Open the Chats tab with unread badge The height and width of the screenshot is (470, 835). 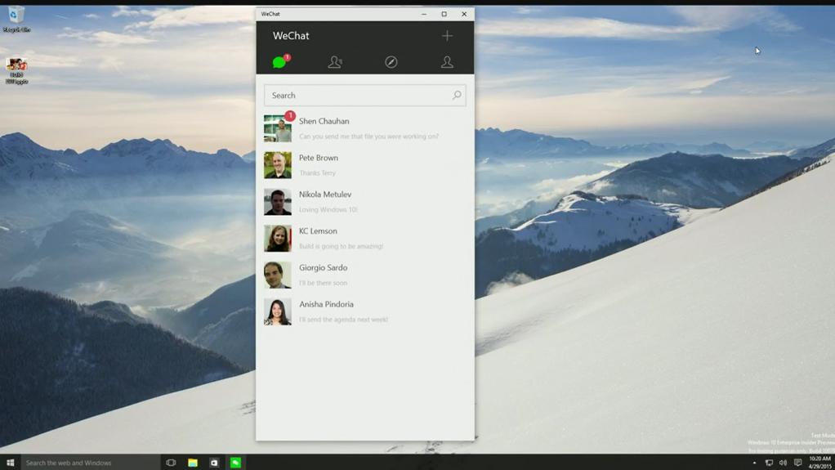[x=279, y=62]
